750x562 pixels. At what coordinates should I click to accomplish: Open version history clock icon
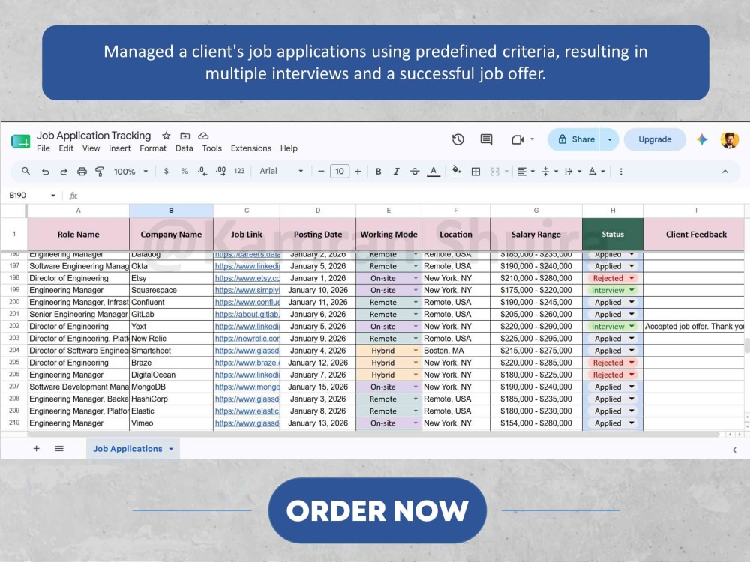[457, 139]
